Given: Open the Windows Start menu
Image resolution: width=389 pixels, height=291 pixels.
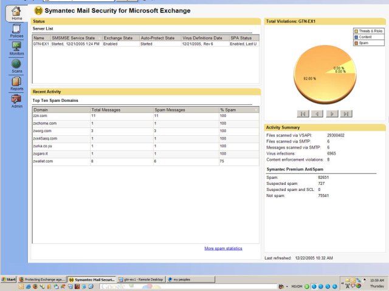Looking at the screenshot, I should [9, 279].
